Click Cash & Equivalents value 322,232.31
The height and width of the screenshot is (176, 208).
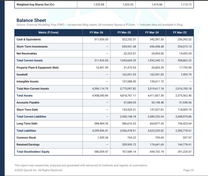coord(129,39)
